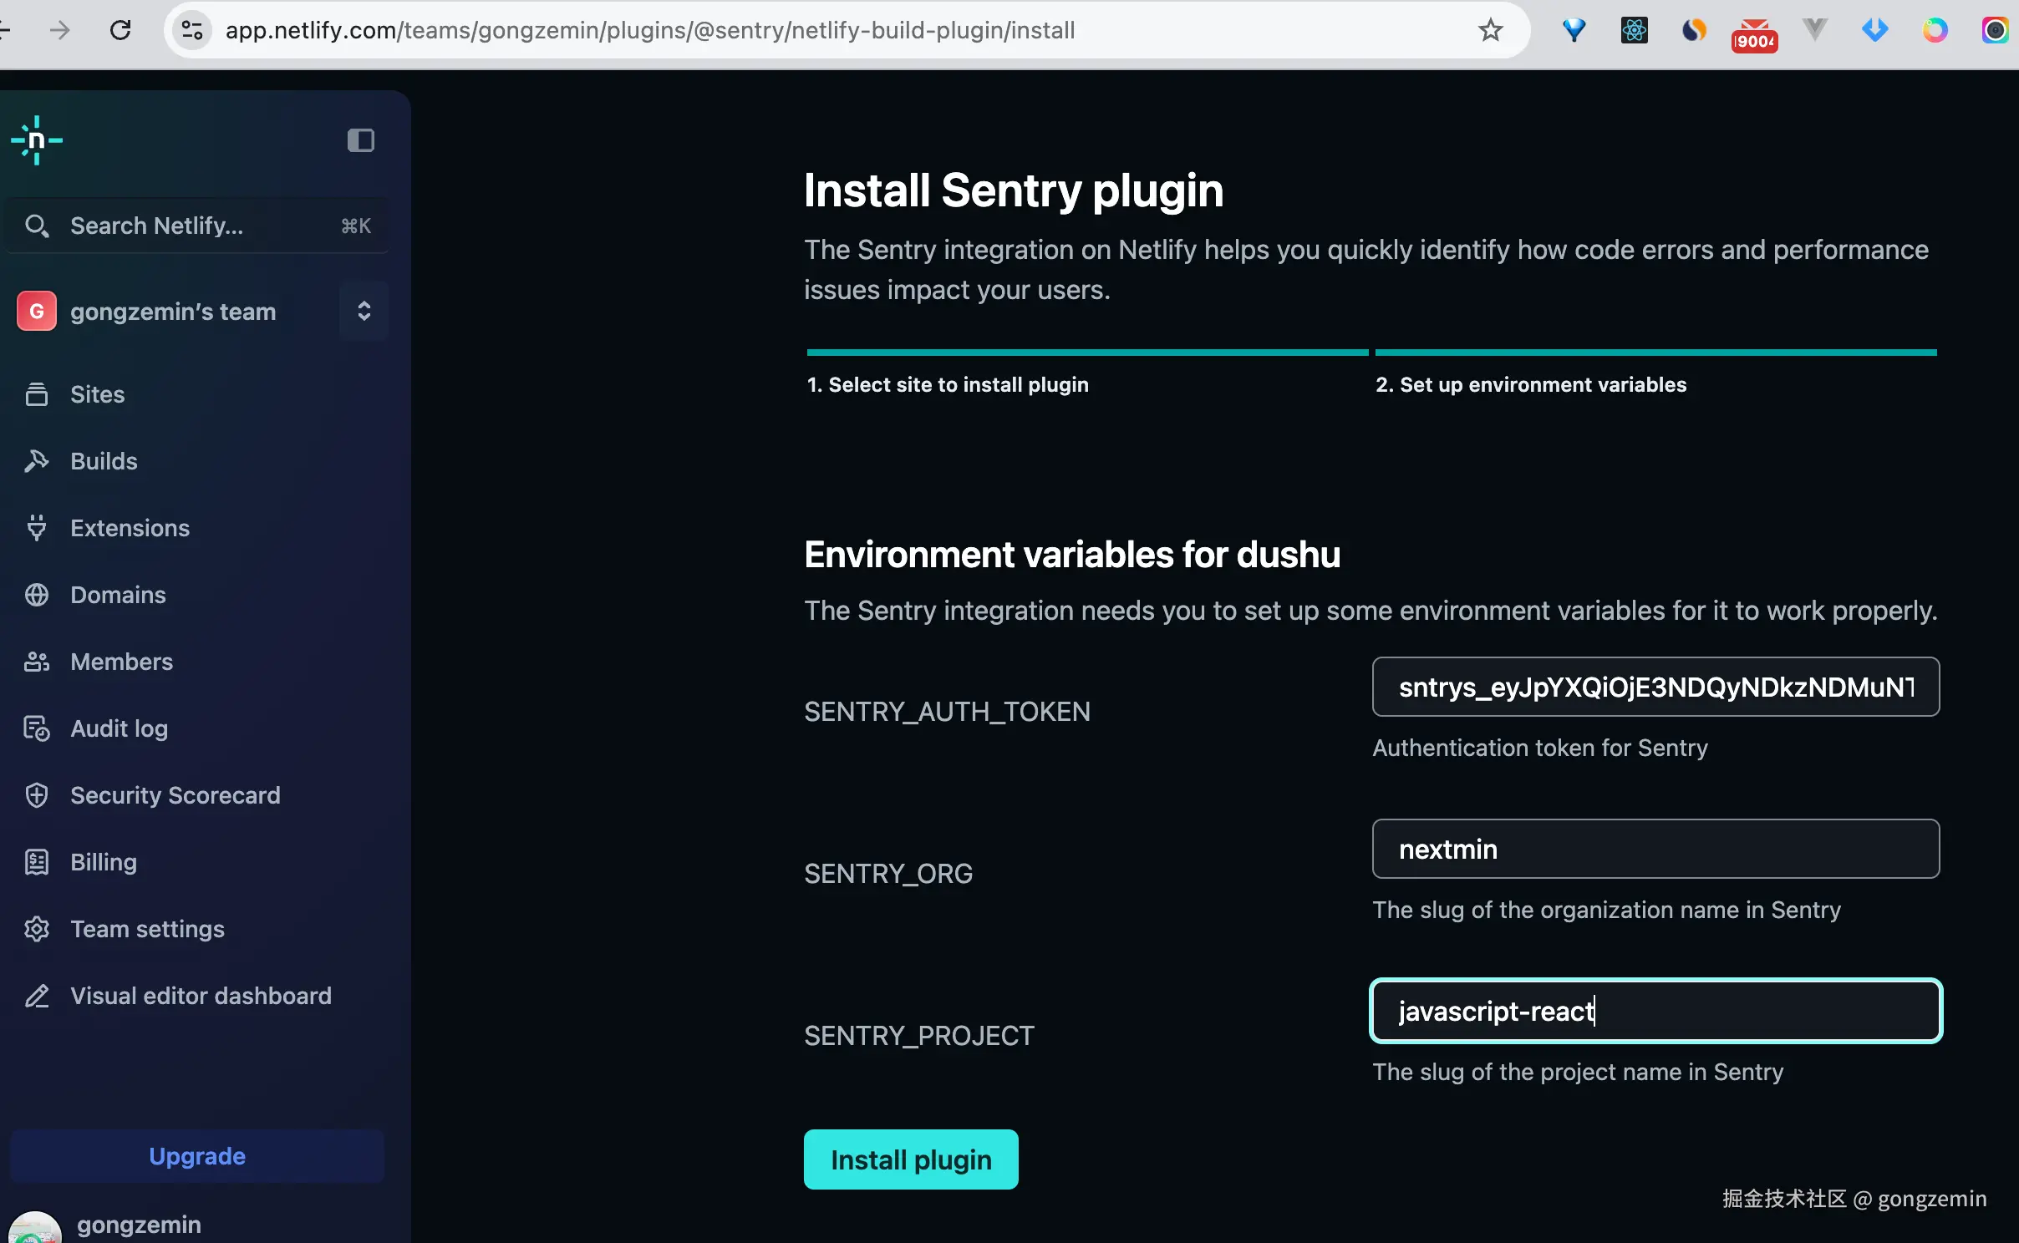Click the Builds hammer icon
2019x1243 pixels.
[x=37, y=461]
